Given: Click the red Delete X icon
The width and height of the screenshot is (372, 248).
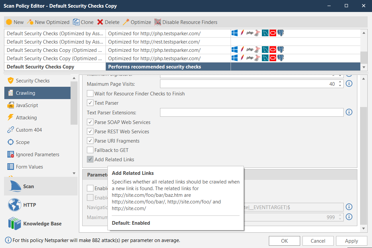Looking at the screenshot, I should (100, 22).
